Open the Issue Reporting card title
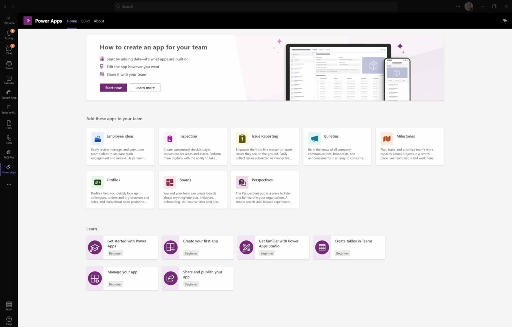 click(265, 136)
